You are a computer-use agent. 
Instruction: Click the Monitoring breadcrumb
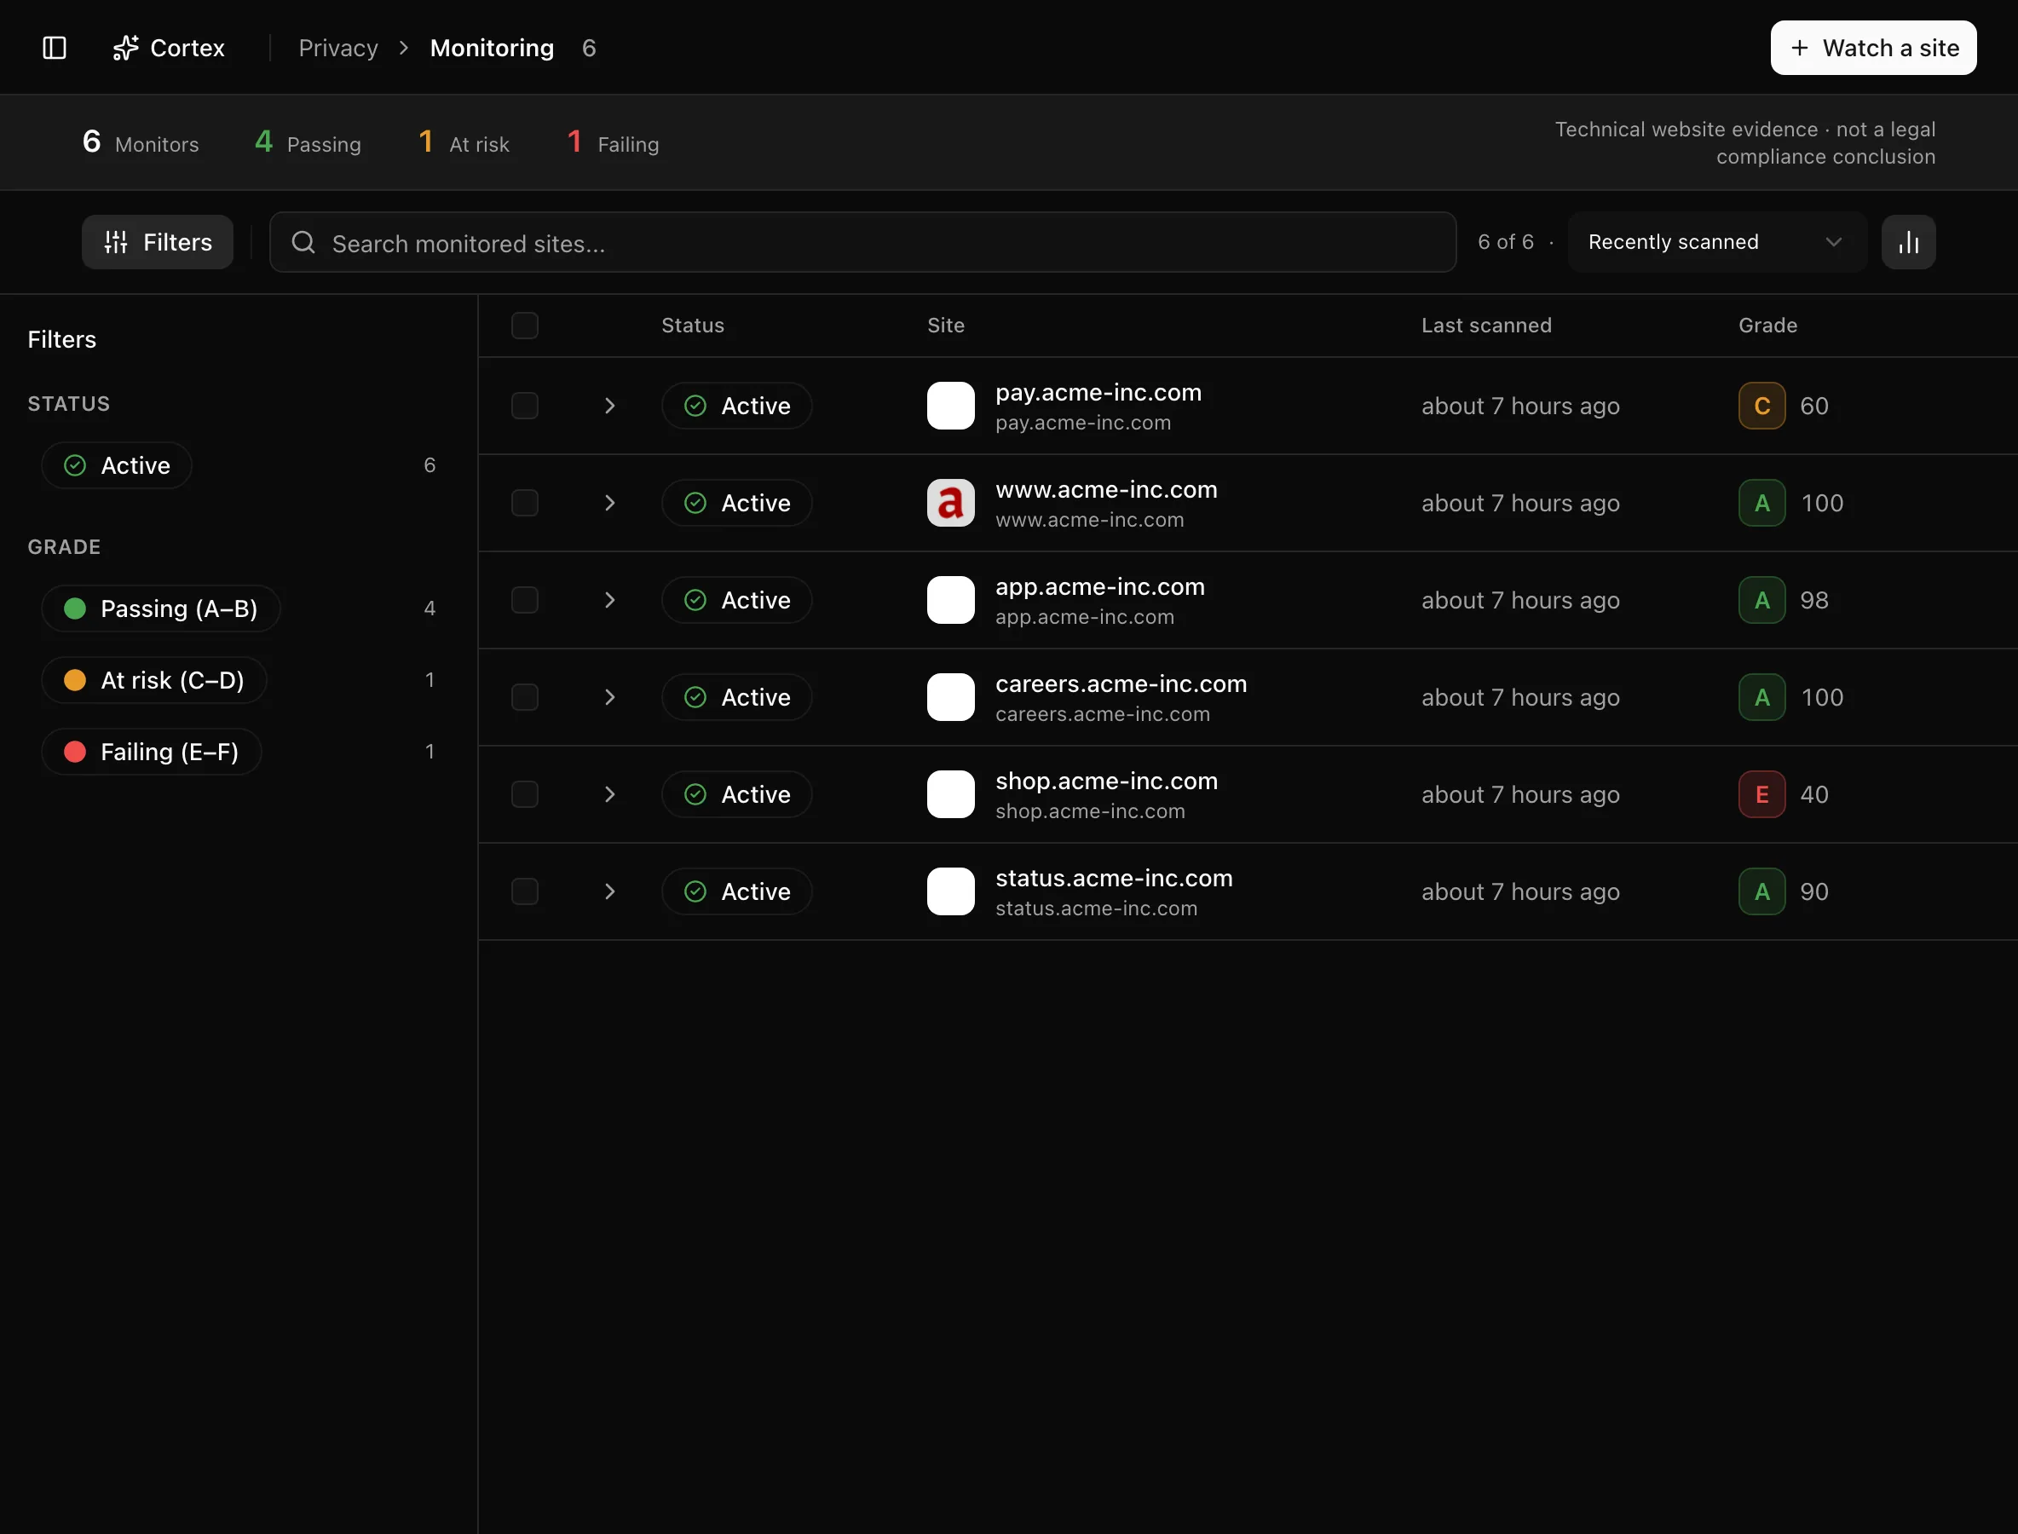click(x=493, y=48)
